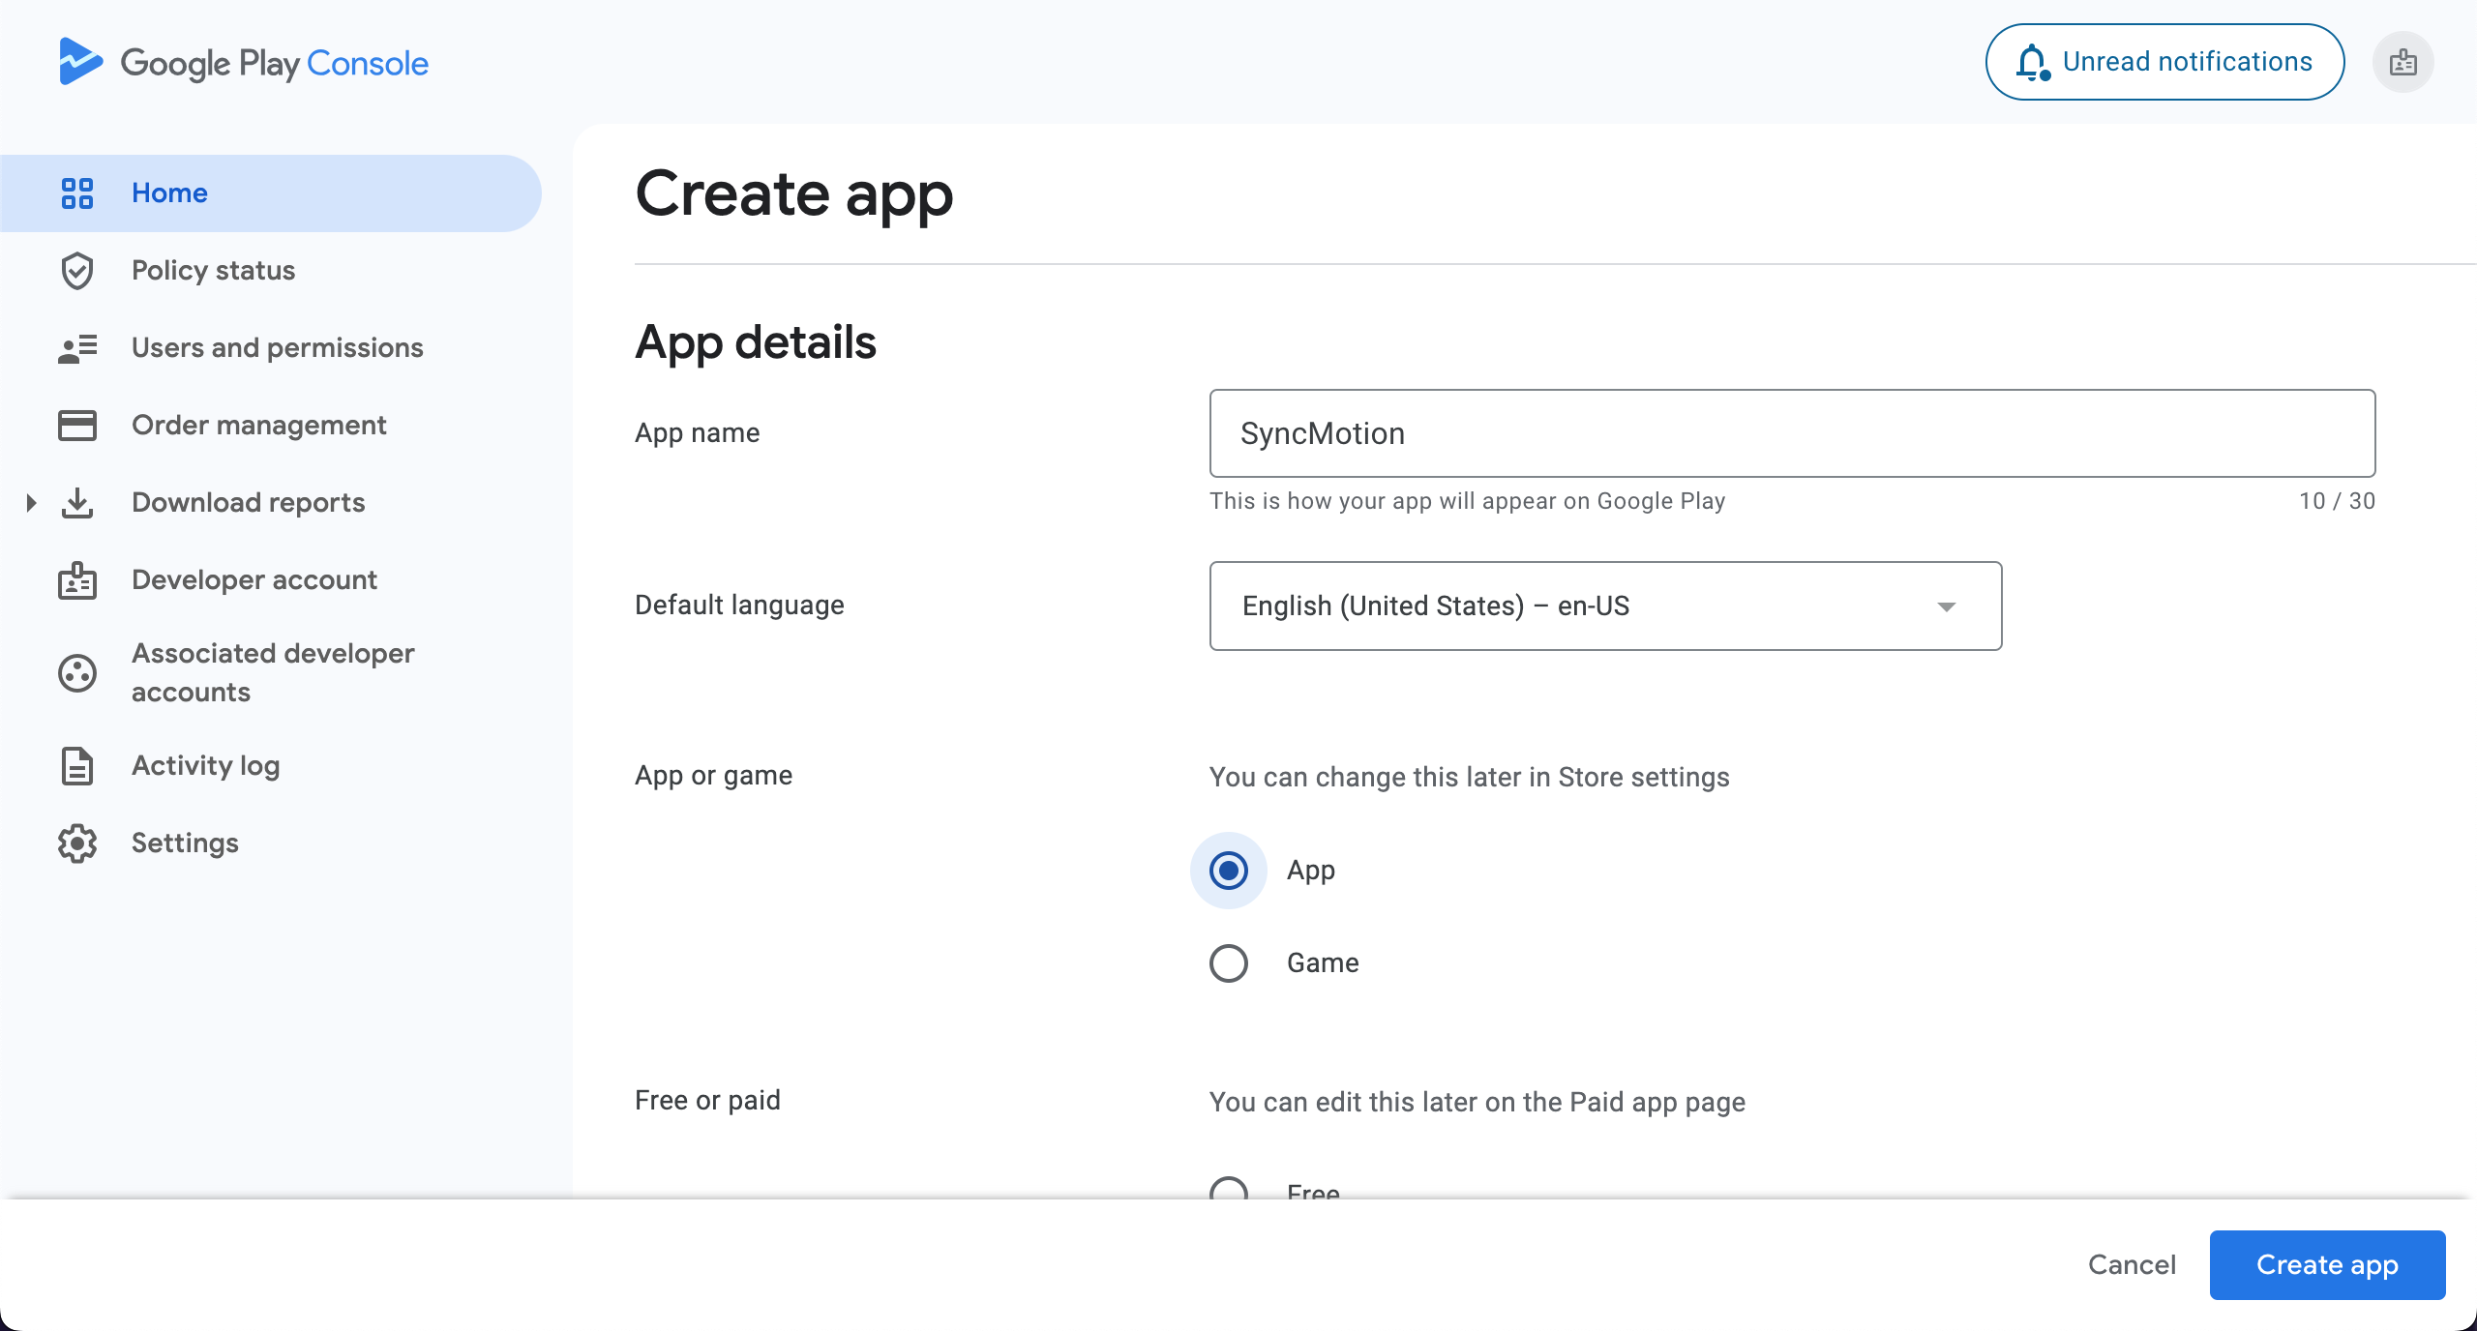
Task: Click the Users and permissions people icon
Action: (77, 348)
